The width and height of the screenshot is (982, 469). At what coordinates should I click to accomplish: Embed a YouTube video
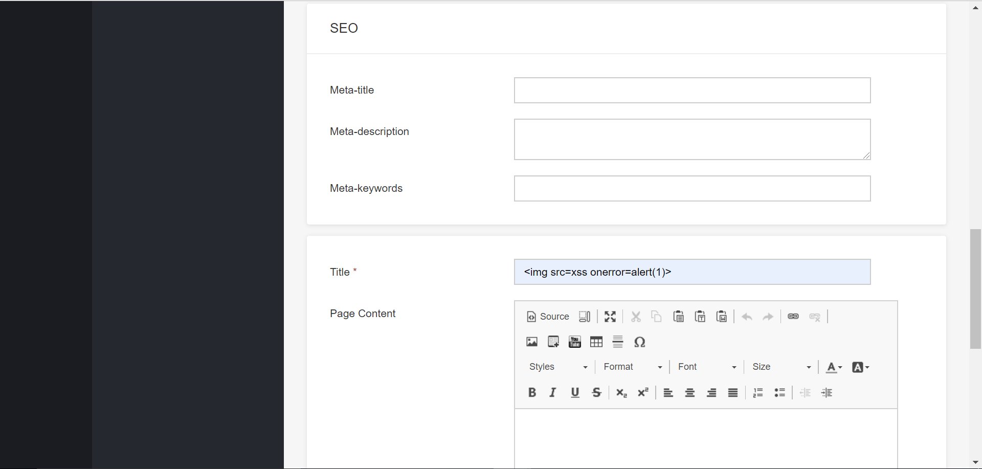point(574,341)
